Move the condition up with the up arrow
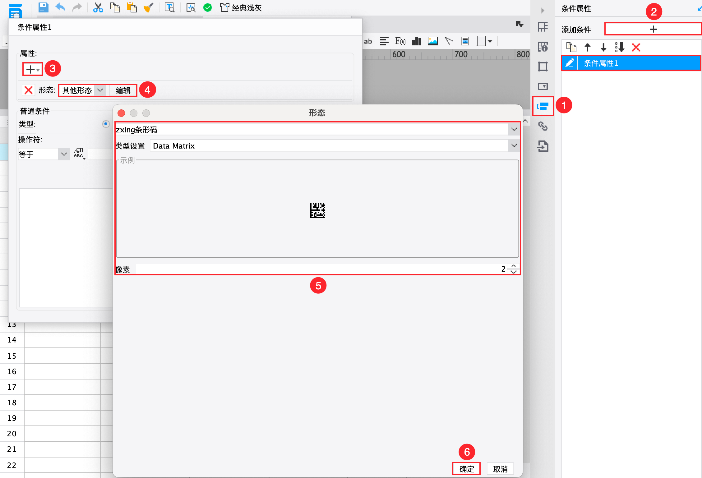The width and height of the screenshot is (702, 478). point(587,47)
